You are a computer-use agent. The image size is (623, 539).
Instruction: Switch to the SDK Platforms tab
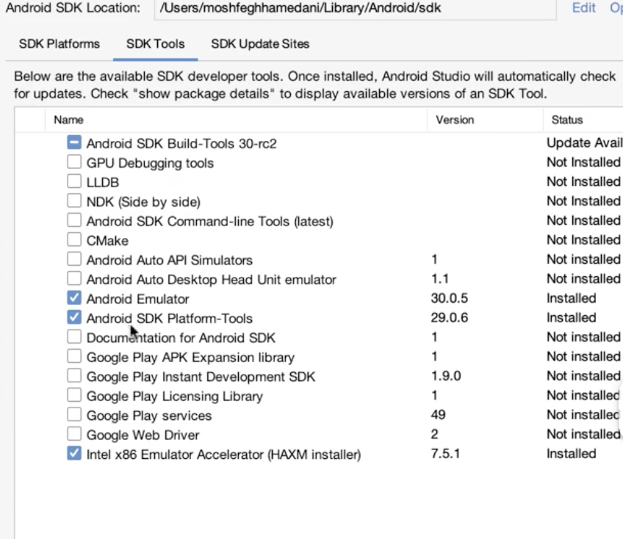click(x=60, y=43)
